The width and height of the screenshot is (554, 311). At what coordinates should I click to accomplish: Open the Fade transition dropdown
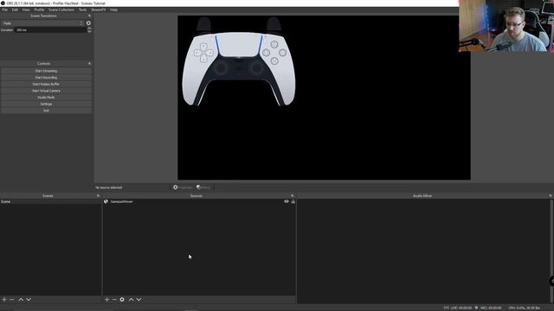click(42, 23)
